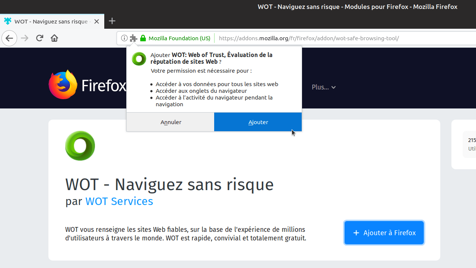Screen dimensions: 476x268
Task: Close the WOT - Naviguez sans risque tab
Action: (96, 22)
